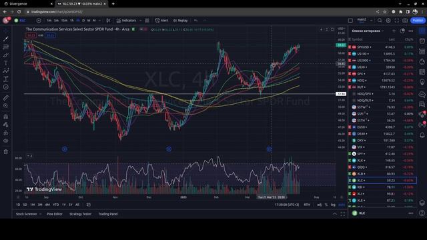Open the chart type candles selector

(108, 21)
